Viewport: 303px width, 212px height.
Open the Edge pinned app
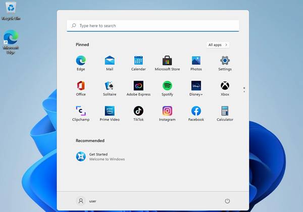pyautogui.click(x=81, y=63)
